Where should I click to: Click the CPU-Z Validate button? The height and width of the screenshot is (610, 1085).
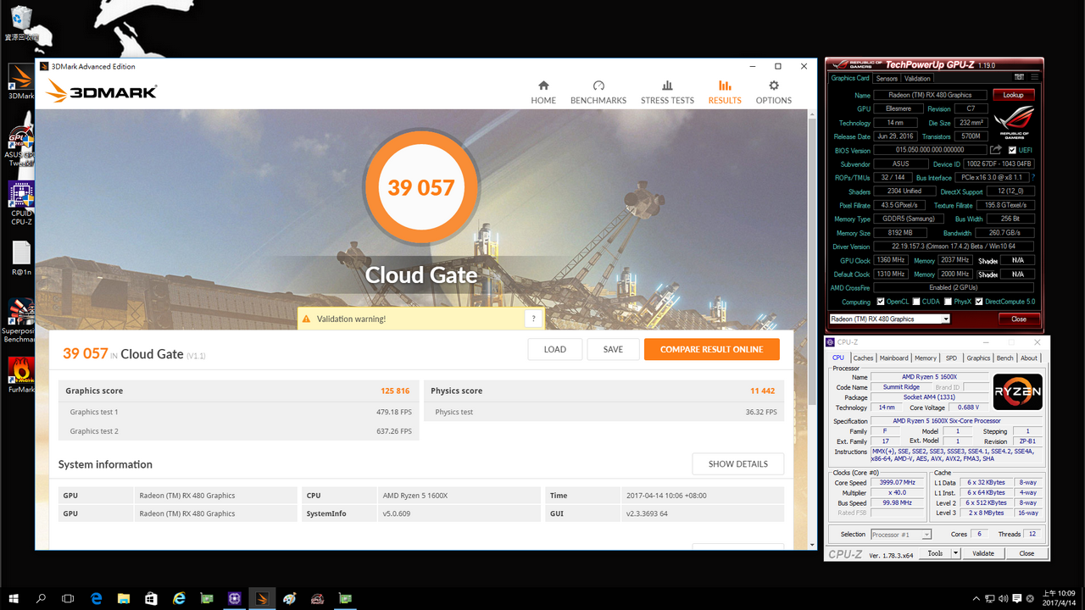pos(983,553)
